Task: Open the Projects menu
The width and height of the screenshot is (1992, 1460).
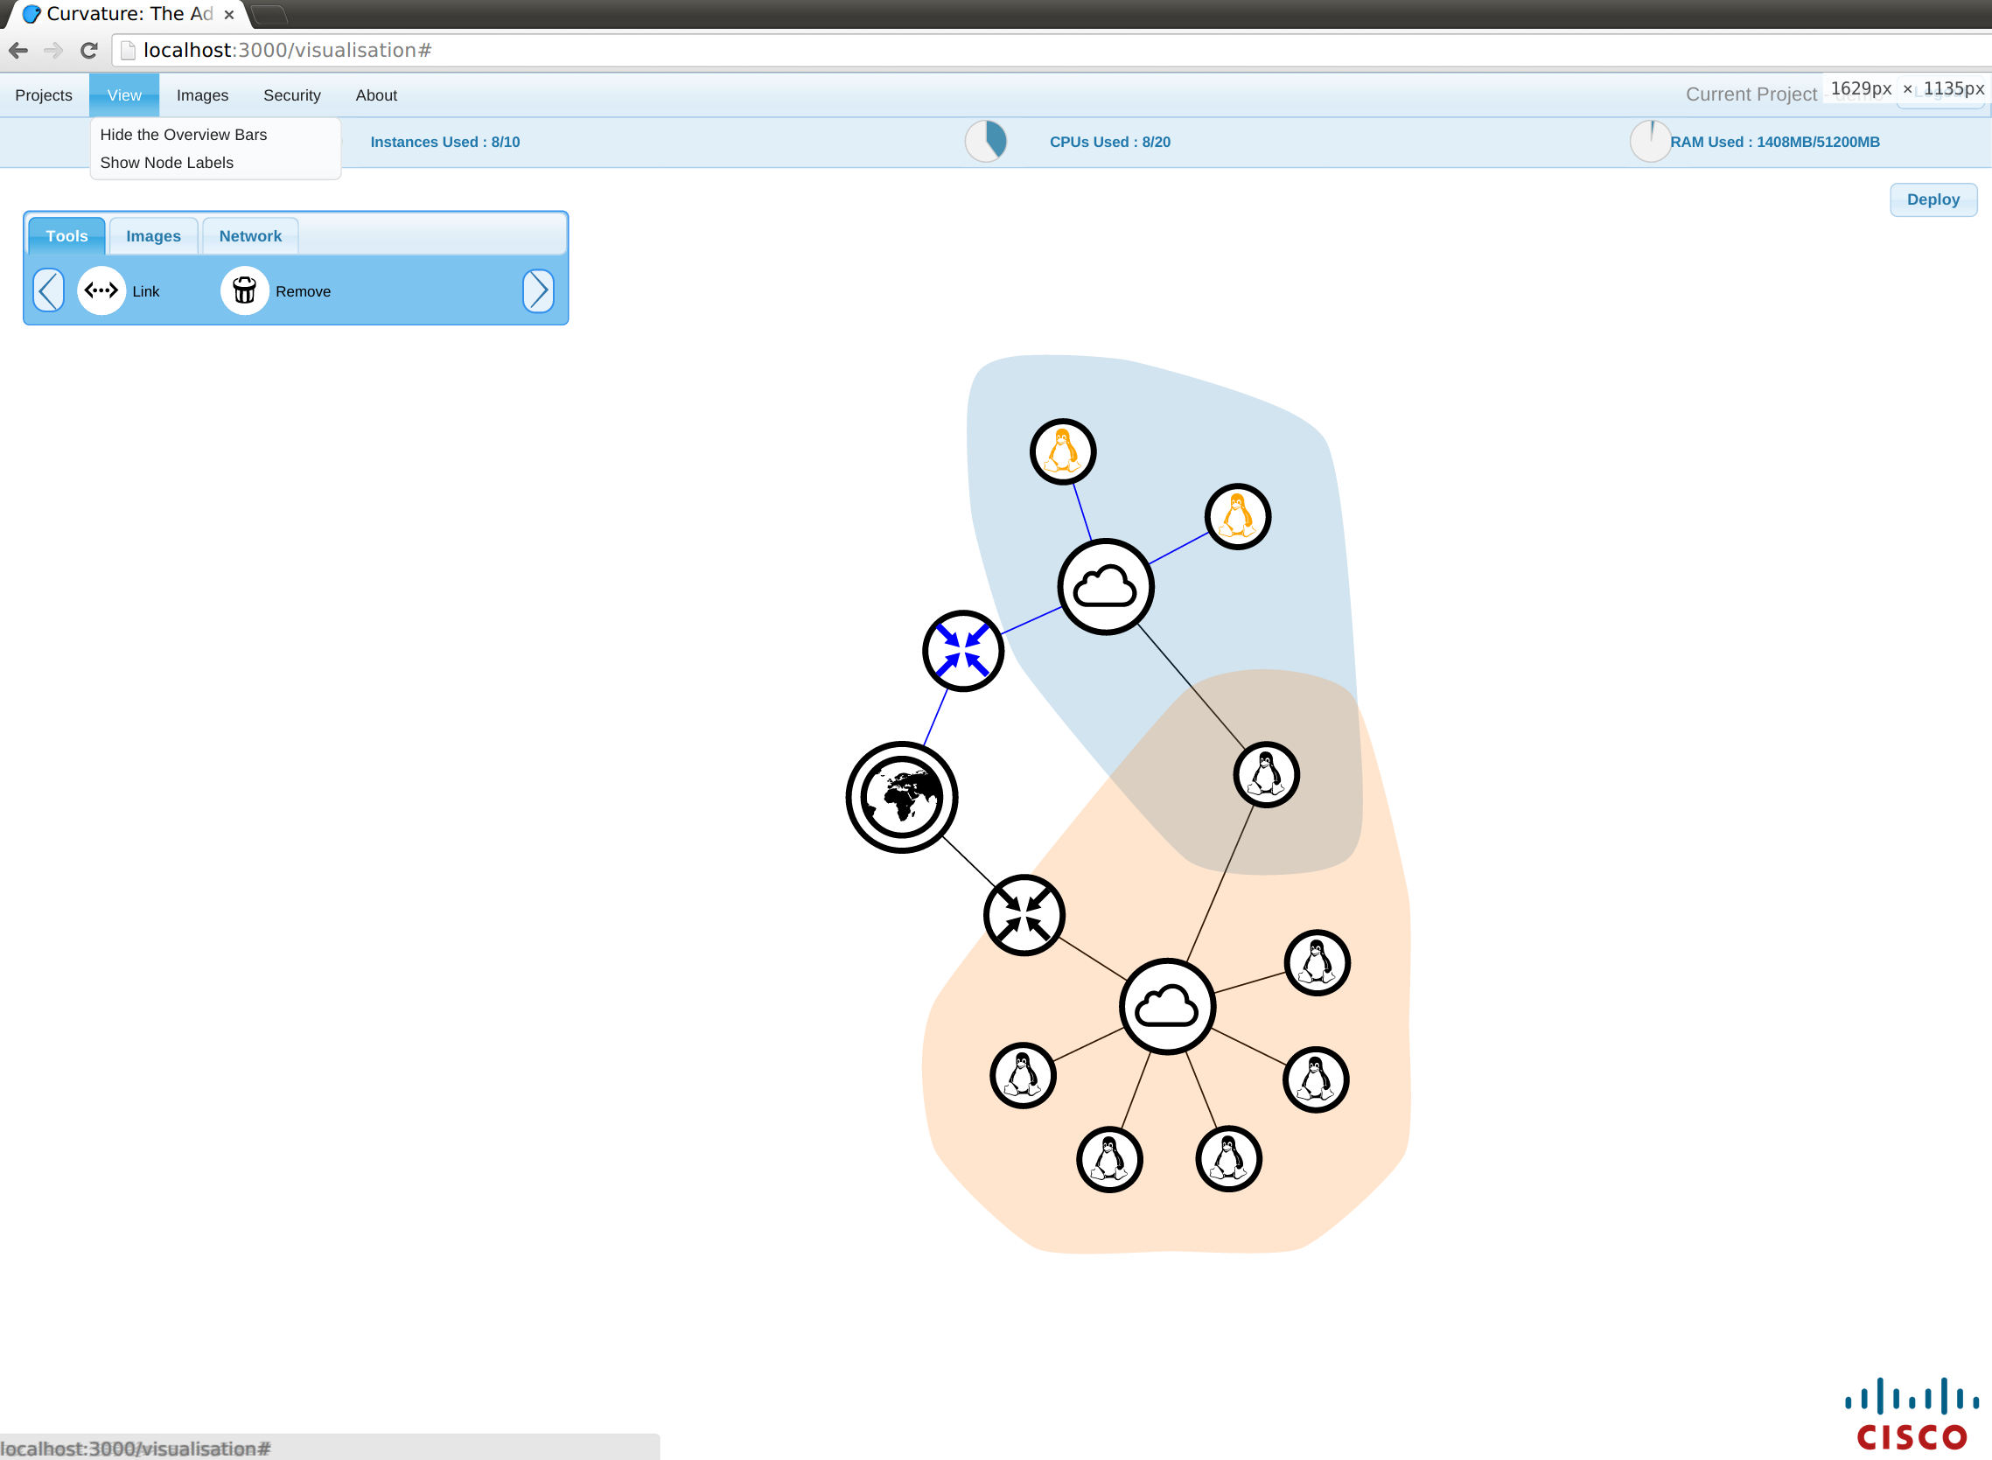Action: [44, 95]
